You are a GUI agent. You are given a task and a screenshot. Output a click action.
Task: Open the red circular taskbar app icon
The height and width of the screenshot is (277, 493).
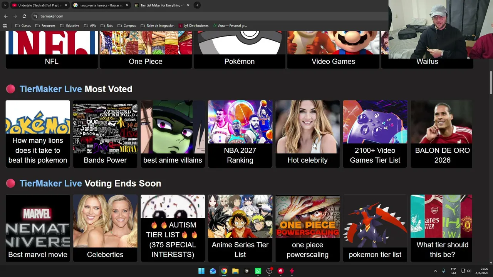(280, 271)
